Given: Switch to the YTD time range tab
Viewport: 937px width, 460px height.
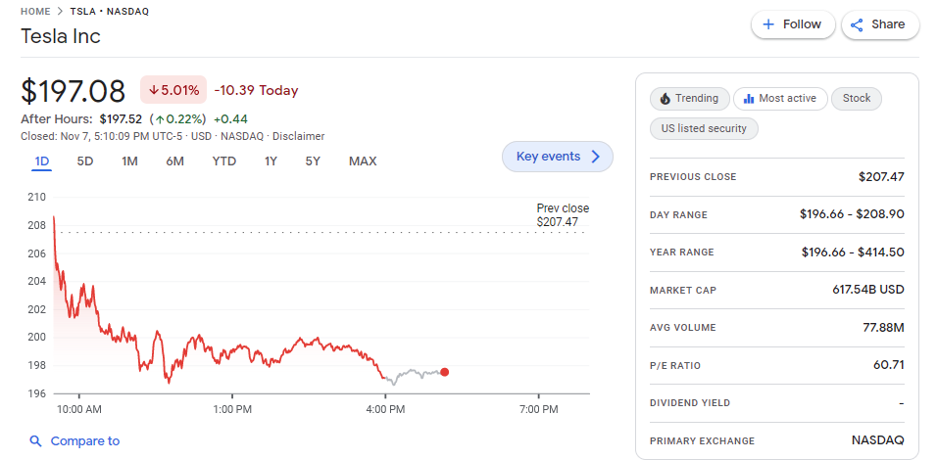Looking at the screenshot, I should click(x=224, y=161).
